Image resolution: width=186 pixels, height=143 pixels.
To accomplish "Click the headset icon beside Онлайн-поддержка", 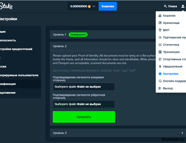I will pyautogui.click(x=160, y=81).
